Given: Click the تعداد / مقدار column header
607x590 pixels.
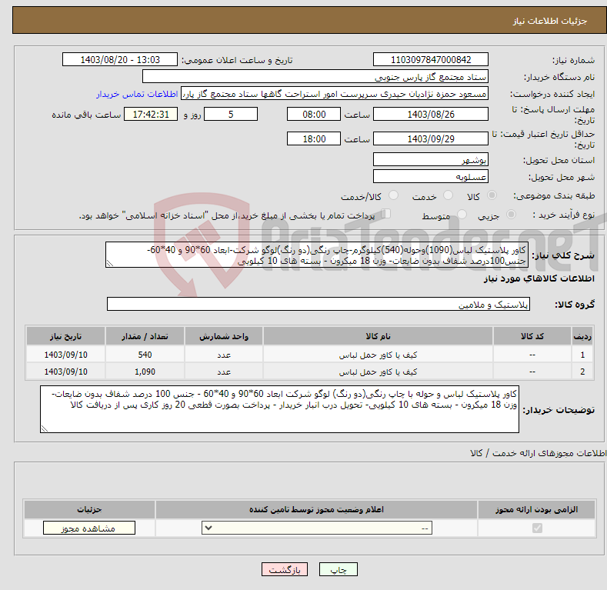Looking at the screenshot, I should tap(145, 336).
